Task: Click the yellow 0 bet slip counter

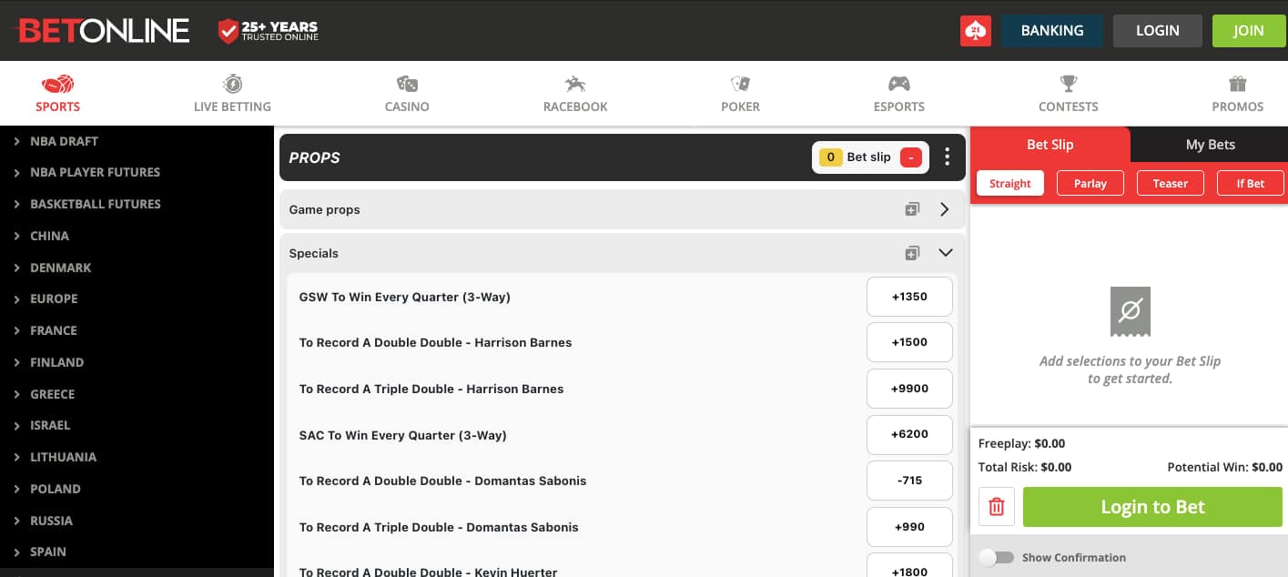Action: click(830, 157)
